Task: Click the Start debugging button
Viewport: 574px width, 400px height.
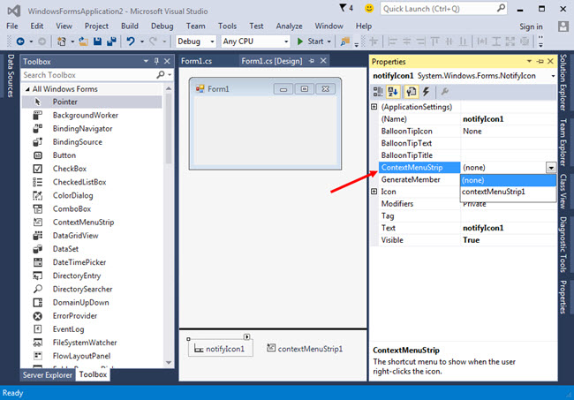Action: click(x=313, y=42)
